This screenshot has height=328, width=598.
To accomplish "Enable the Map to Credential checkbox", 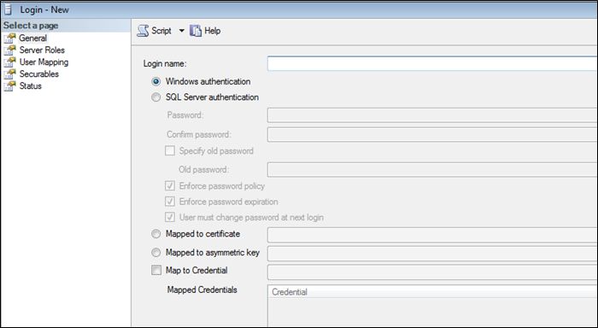I will click(x=156, y=270).
